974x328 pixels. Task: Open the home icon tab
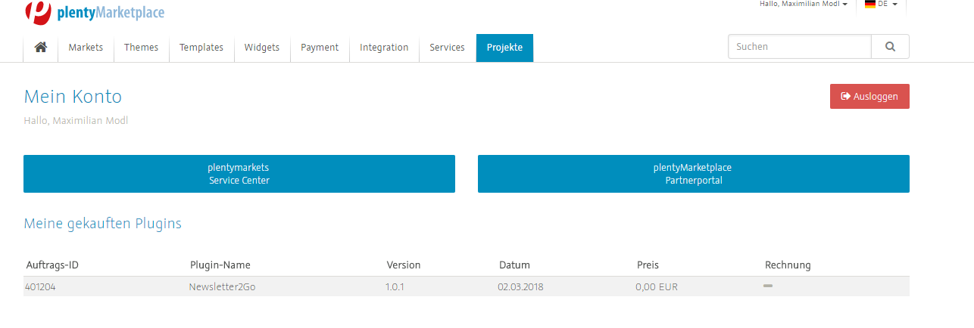[x=41, y=47]
